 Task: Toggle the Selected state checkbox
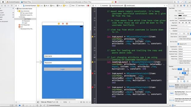coord(178,77)
